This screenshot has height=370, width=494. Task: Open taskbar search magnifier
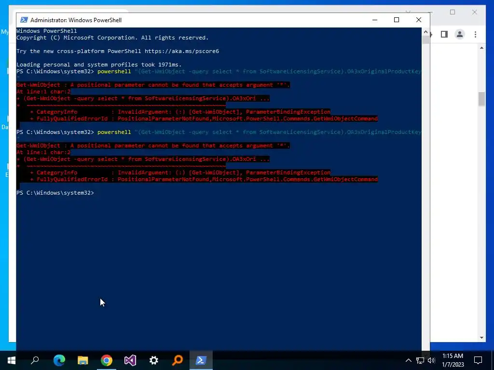click(35, 360)
